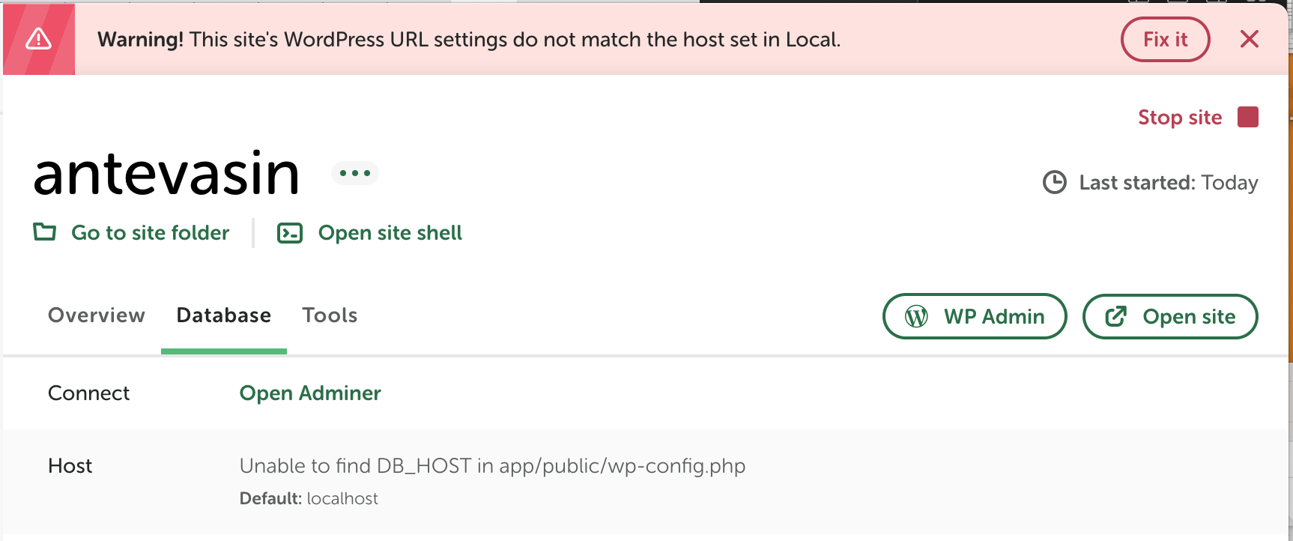This screenshot has width=1293, height=541.
Task: Dismiss the WordPress URL warning banner
Action: pyautogui.click(x=1249, y=39)
